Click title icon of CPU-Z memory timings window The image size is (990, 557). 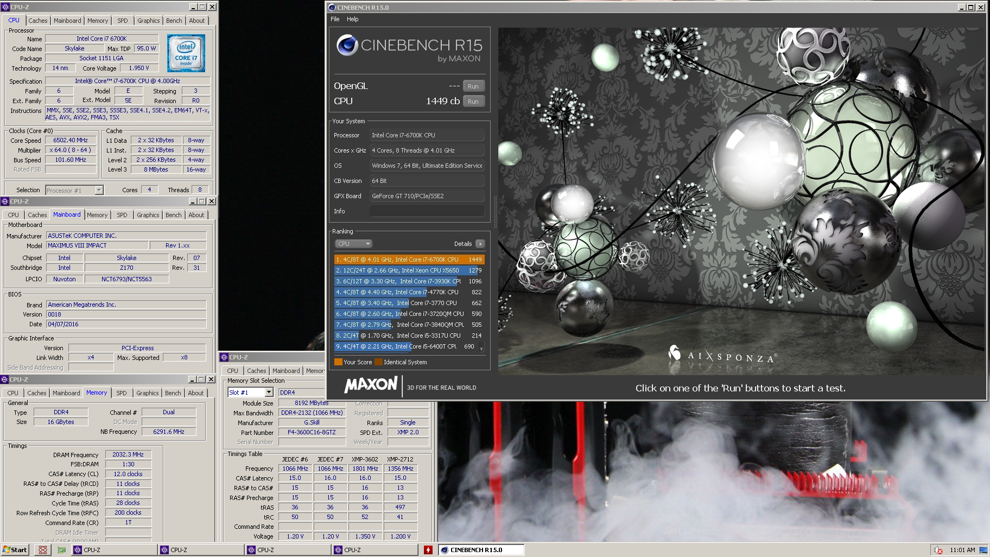coord(5,379)
